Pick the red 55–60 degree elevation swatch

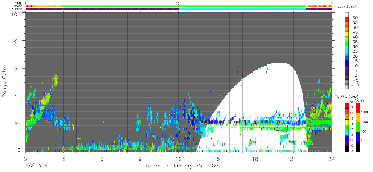(347, 20)
